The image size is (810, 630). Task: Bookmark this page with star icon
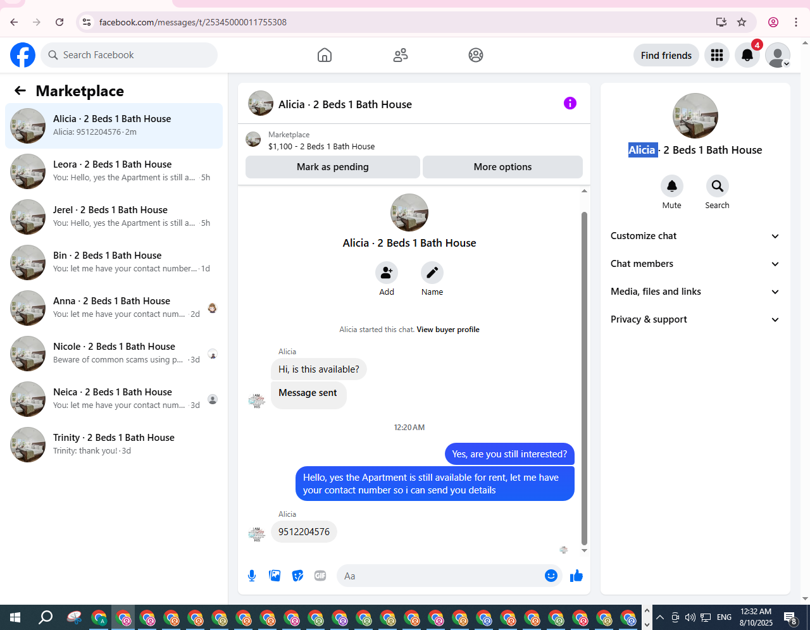(742, 22)
